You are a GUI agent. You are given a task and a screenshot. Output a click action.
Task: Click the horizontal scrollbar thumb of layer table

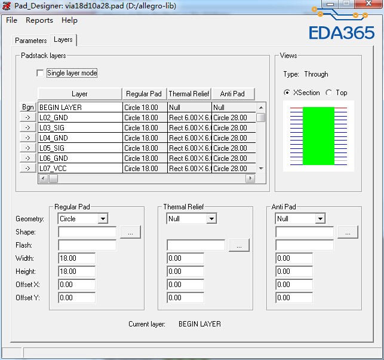click(53, 179)
